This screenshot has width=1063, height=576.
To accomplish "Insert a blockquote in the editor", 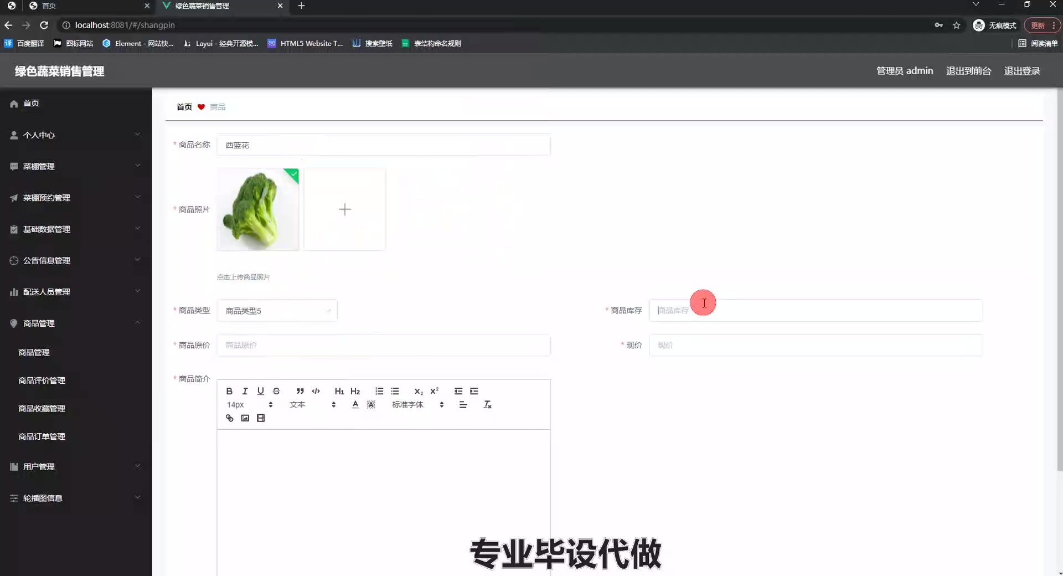I will point(300,391).
